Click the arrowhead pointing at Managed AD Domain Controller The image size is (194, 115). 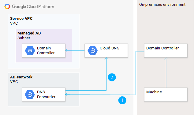[66, 51]
